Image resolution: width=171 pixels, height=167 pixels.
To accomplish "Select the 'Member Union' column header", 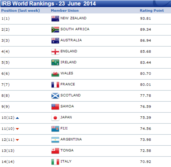I will [65, 11].
